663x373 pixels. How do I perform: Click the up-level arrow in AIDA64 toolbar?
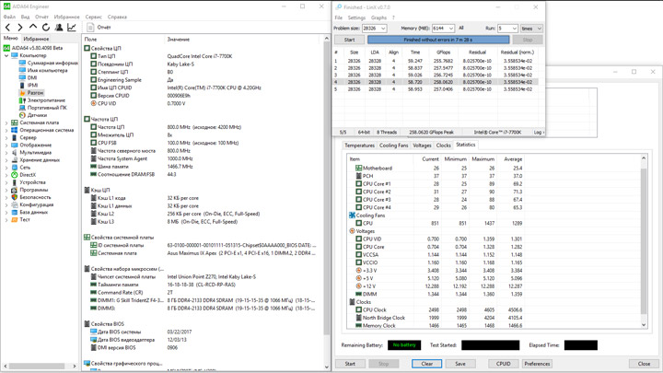pyautogui.click(x=33, y=28)
